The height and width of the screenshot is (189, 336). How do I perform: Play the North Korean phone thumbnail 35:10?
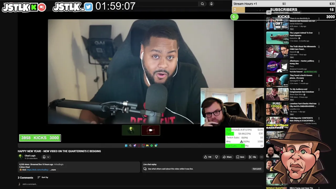[277, 80]
